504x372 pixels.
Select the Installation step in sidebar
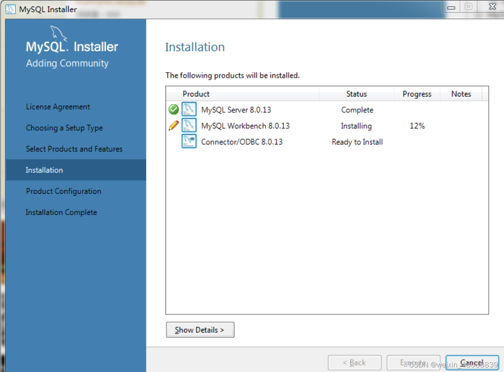point(76,170)
